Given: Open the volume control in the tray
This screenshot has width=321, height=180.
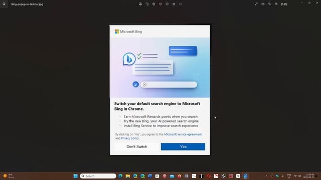Looking at the screenshot, I should tap(299, 176).
